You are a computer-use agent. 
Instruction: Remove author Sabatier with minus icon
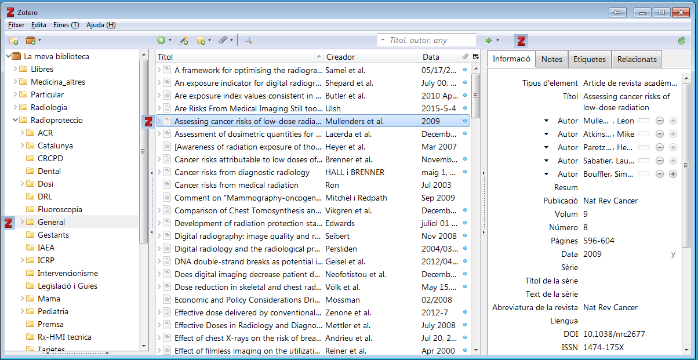(660, 161)
